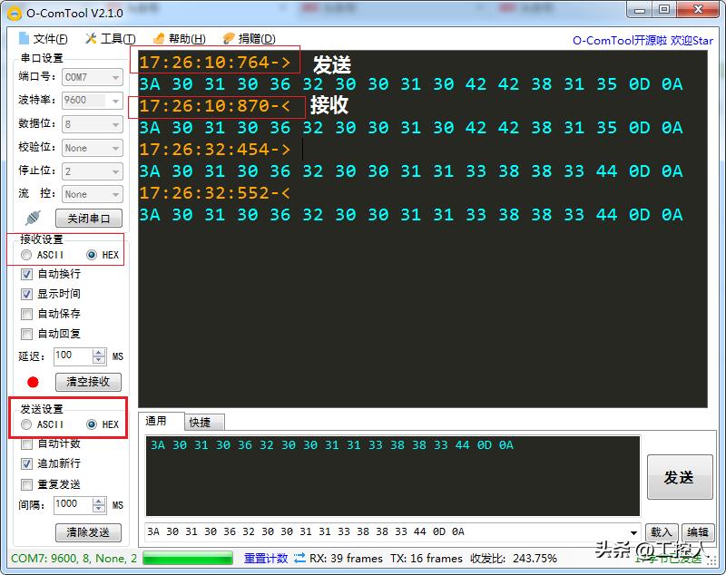
Task: Click the red receive status indicator circle
Action: (33, 381)
